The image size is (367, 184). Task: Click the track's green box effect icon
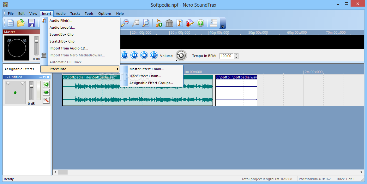[46, 92]
